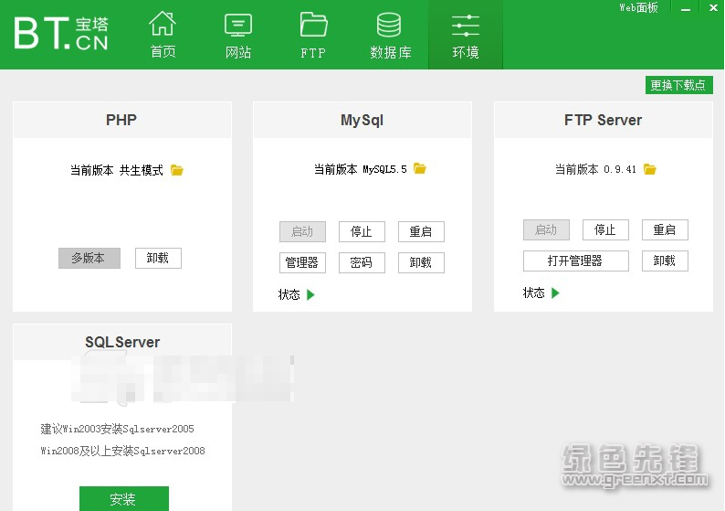
Task: Click text 建议Win2003安装Sqlserver2005
Action: point(118,429)
